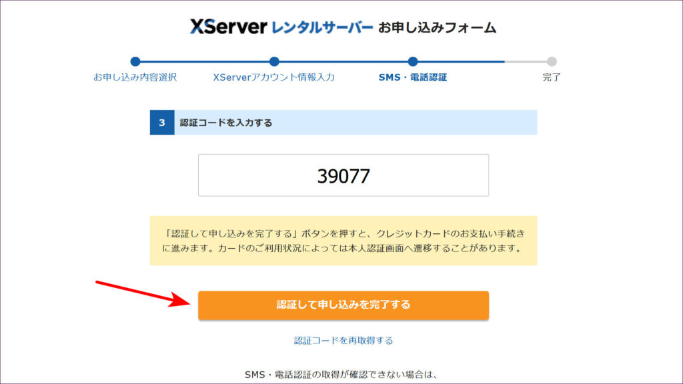Select the bold SMS・電話認証 step label
This screenshot has width=683, height=384.
coord(413,77)
